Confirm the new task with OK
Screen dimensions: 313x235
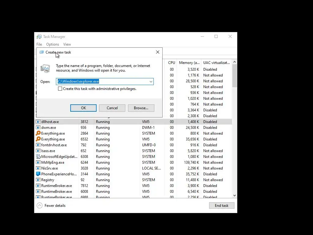click(83, 108)
